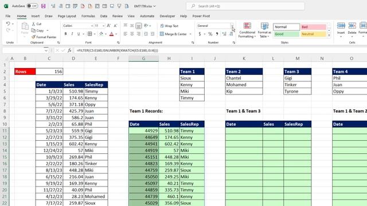The width and height of the screenshot is (367, 206).
Task: Click Increase Indent icon
Action: (153, 34)
